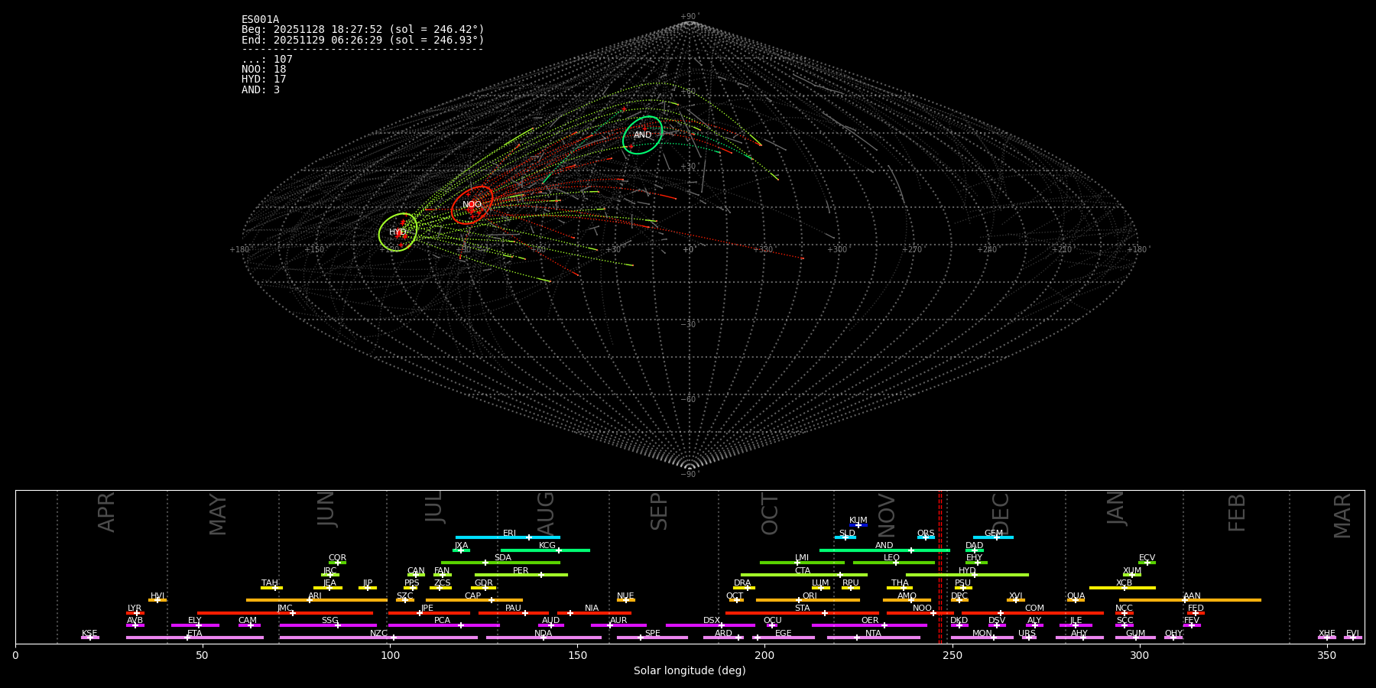The image size is (1376, 688).
Task: Click the APR month label in the timeline
Action: point(107,512)
